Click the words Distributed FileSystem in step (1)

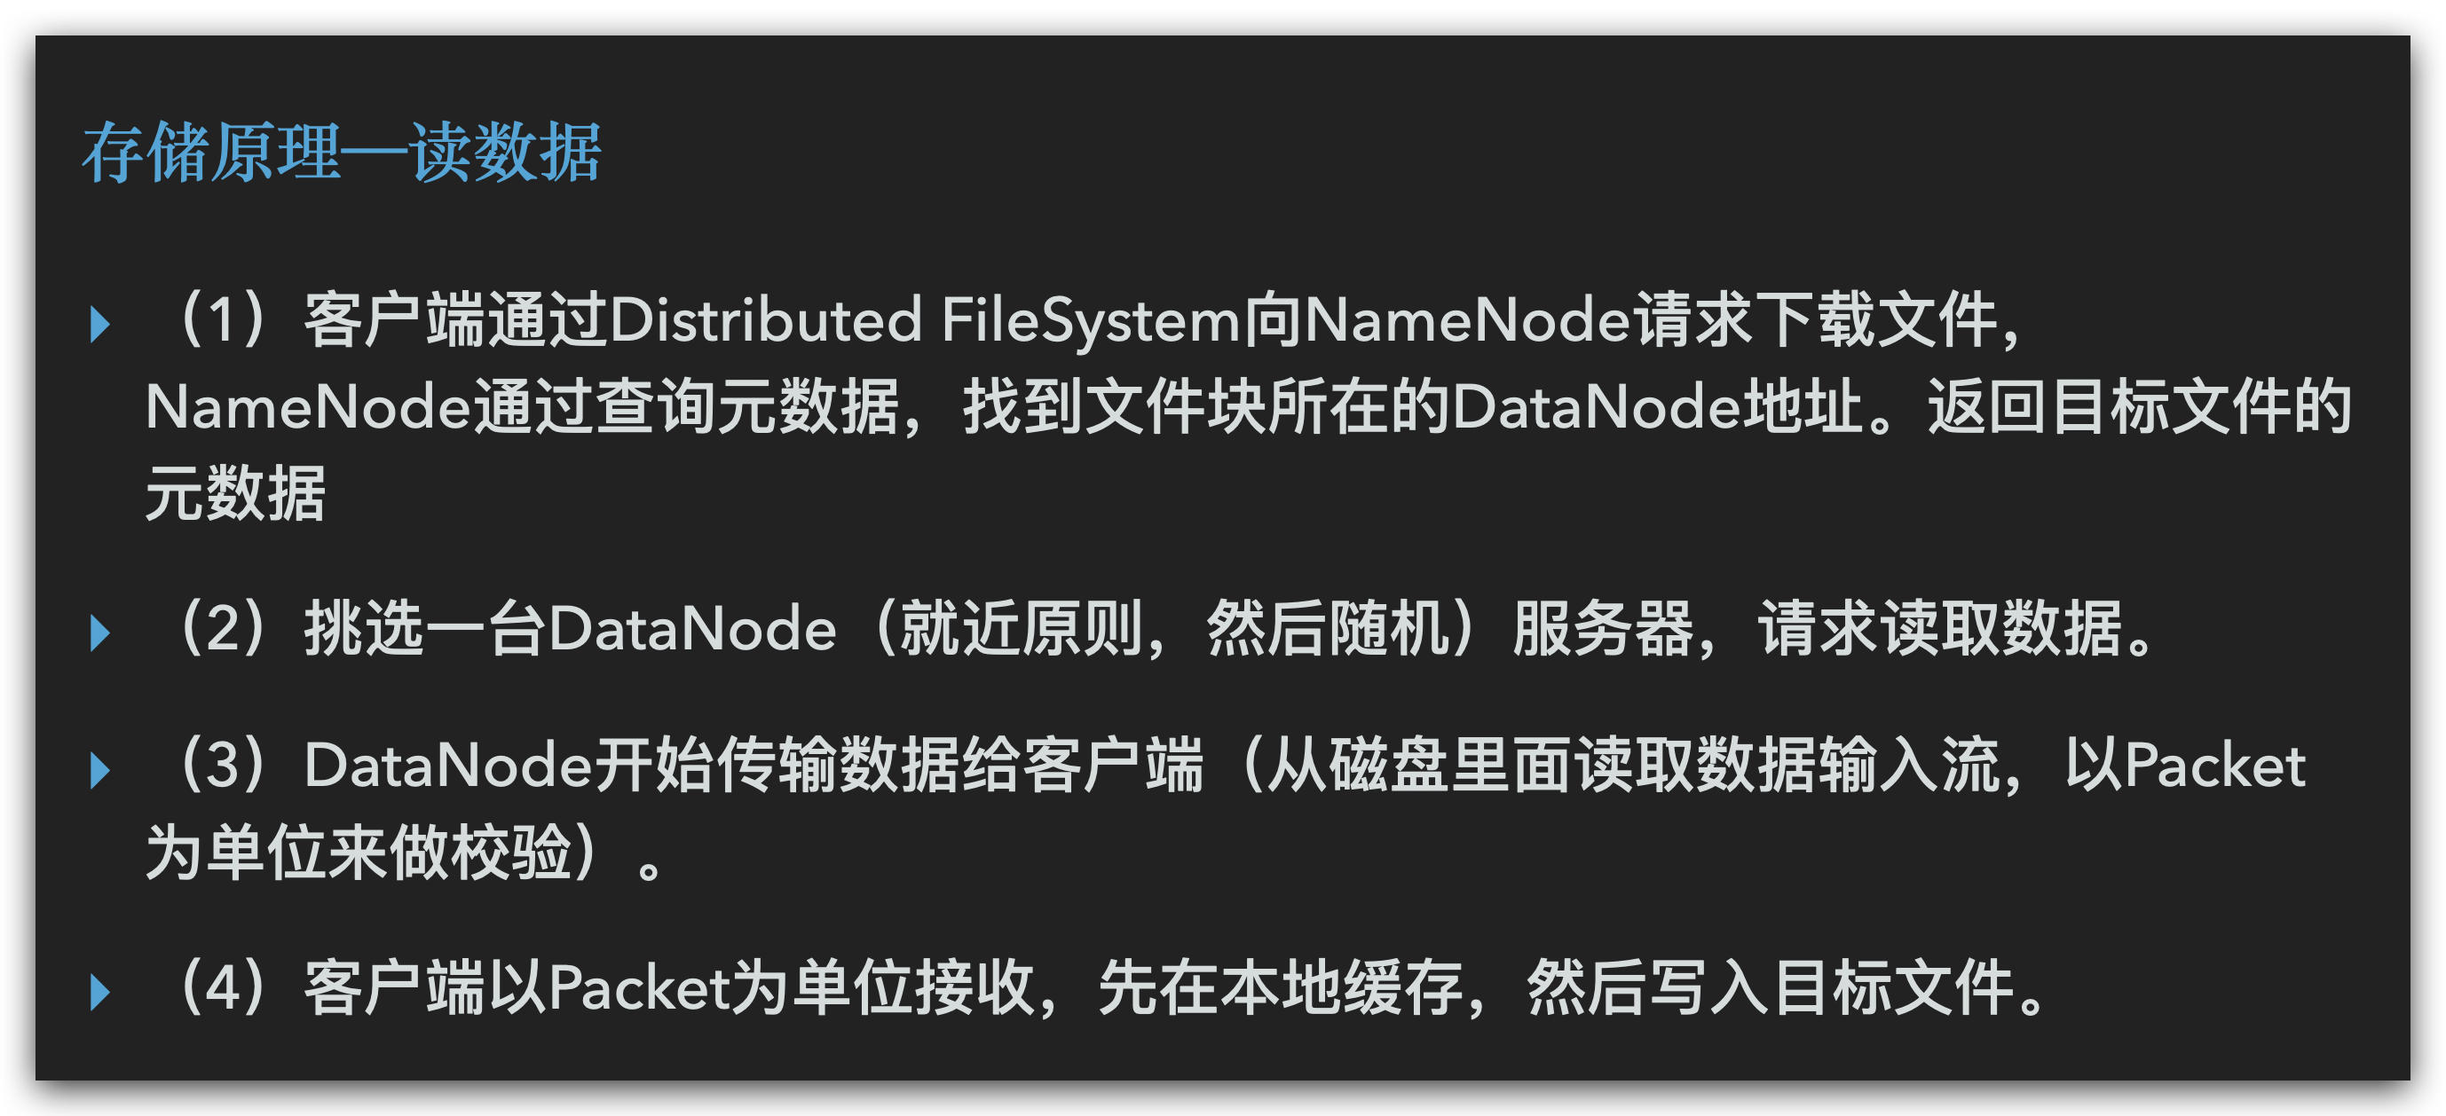[925, 321]
